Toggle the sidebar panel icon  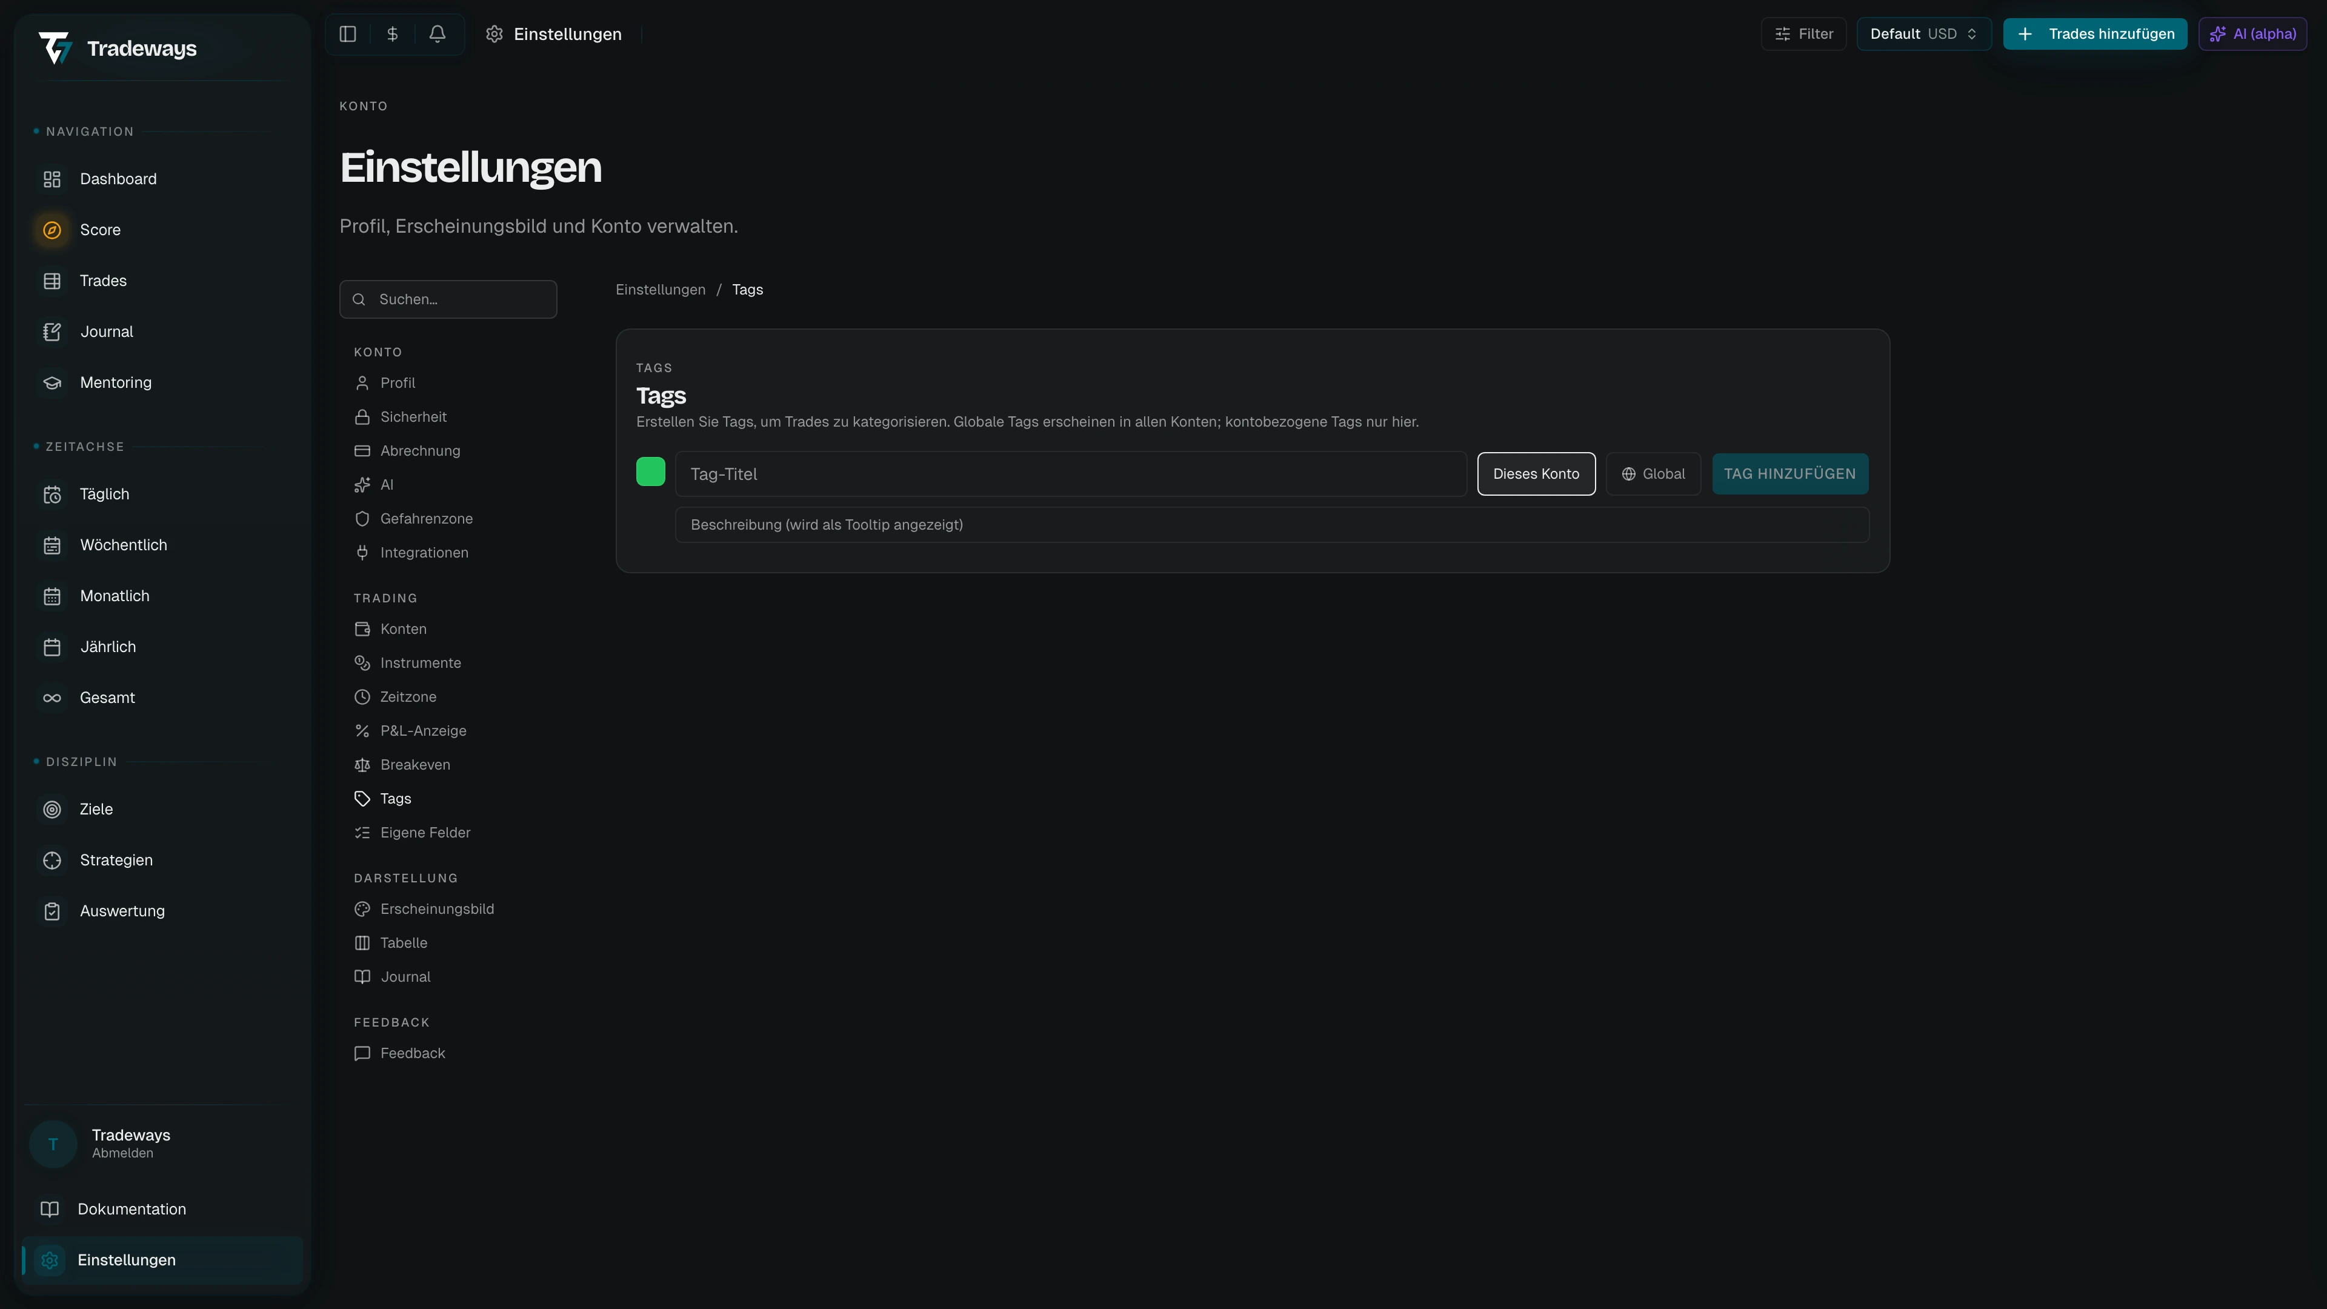pyautogui.click(x=348, y=35)
